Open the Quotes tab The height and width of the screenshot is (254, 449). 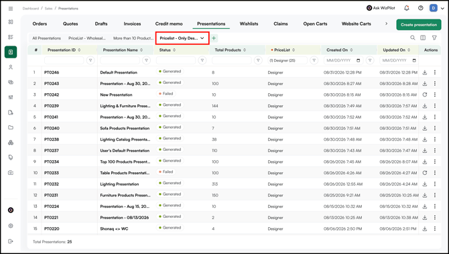[70, 23]
